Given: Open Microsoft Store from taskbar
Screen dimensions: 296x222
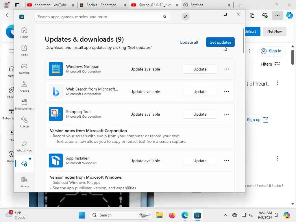Looking at the screenshot, I should pos(197,215).
